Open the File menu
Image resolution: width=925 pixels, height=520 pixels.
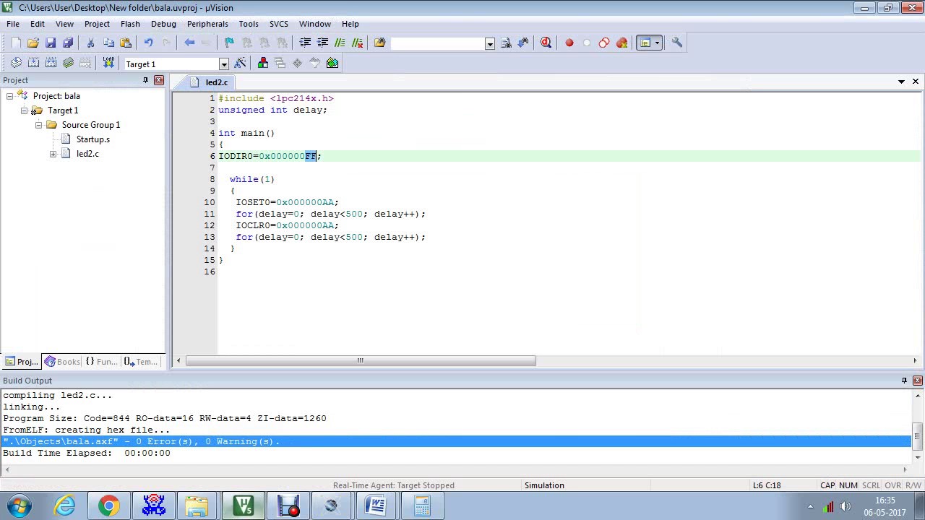(x=13, y=24)
